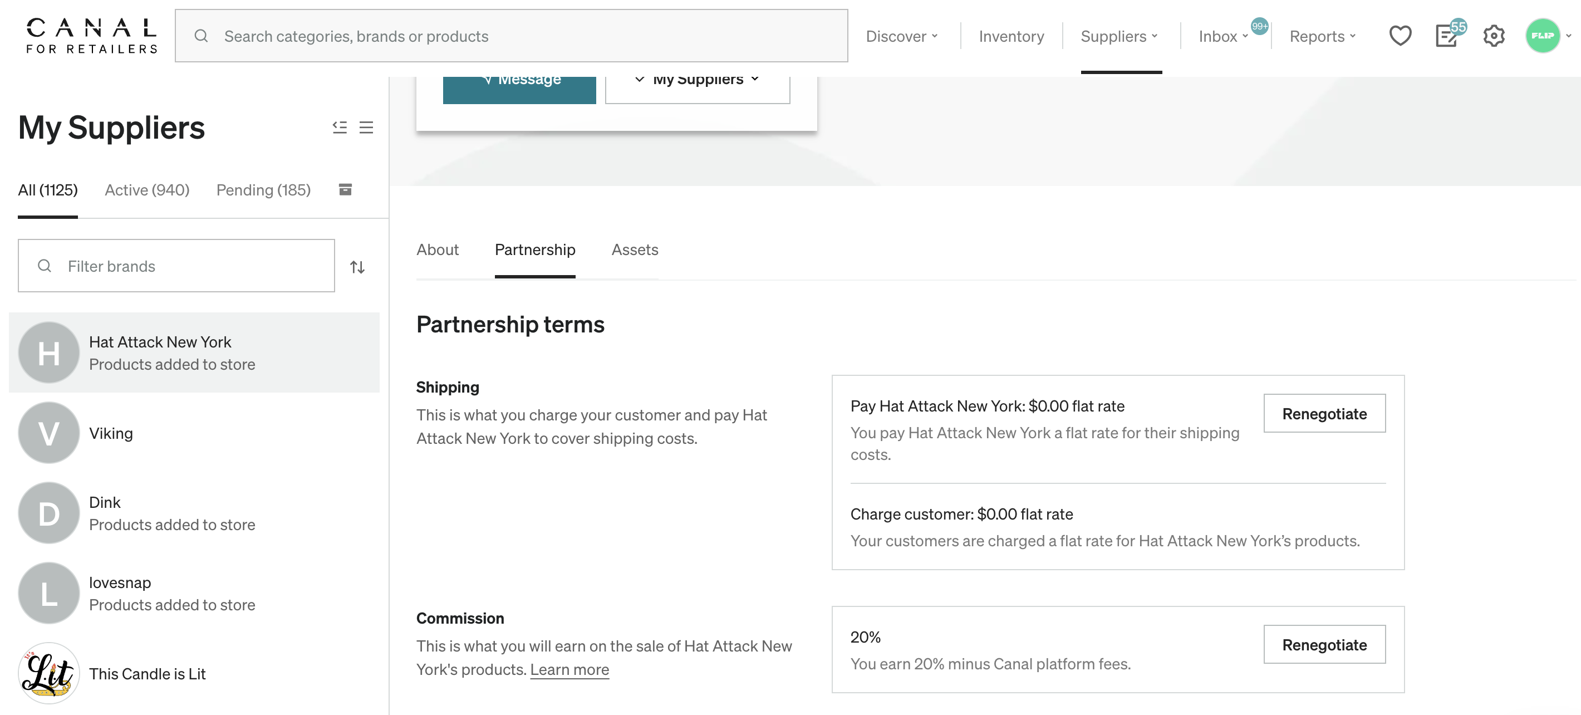Select the Dink D avatar
The height and width of the screenshot is (715, 1581).
[48, 513]
